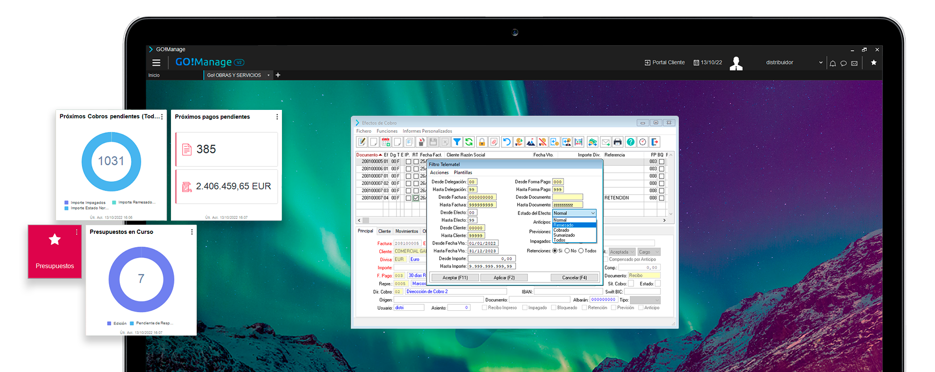Open the Cargo dropdown

coord(649,252)
